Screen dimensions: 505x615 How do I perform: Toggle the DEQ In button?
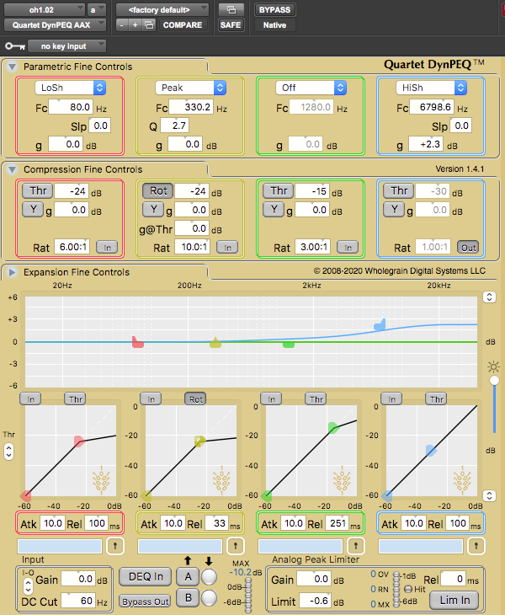[146, 576]
